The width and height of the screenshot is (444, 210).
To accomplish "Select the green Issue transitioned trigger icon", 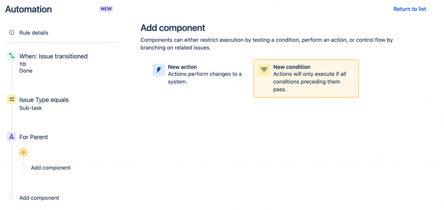I will pyautogui.click(x=12, y=56).
